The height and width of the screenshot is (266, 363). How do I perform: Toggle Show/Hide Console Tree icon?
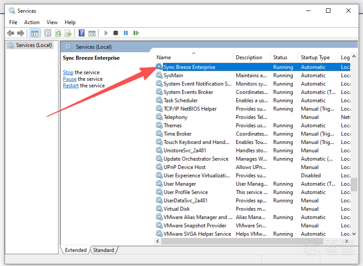[34, 33]
